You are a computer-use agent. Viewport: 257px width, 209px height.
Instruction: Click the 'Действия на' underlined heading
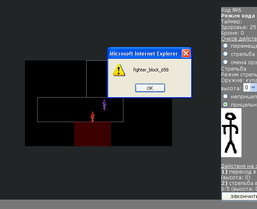239,166
